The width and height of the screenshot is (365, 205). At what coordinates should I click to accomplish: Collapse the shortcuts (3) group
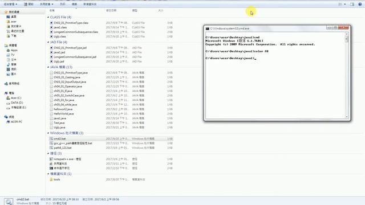(48, 153)
